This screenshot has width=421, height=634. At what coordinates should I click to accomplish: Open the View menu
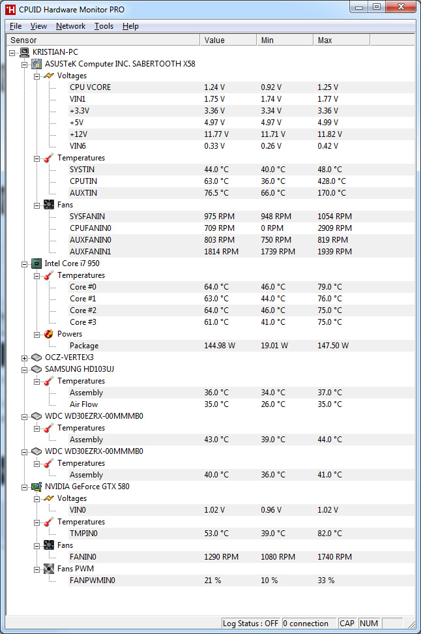click(38, 26)
